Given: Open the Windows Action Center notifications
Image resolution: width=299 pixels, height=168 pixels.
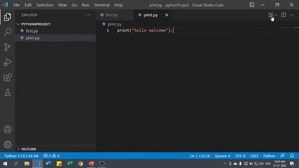Looking at the screenshot, I should pos(292,164).
